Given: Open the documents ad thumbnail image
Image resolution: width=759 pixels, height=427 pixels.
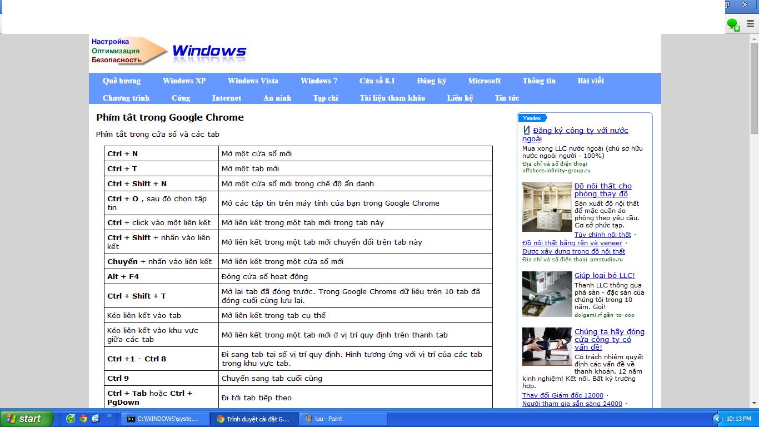Looking at the screenshot, I should [x=547, y=294].
